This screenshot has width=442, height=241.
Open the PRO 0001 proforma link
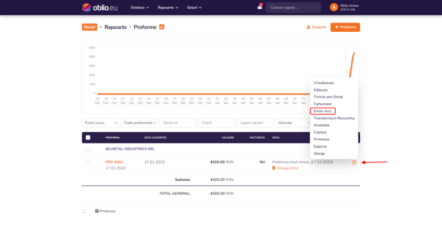click(114, 162)
